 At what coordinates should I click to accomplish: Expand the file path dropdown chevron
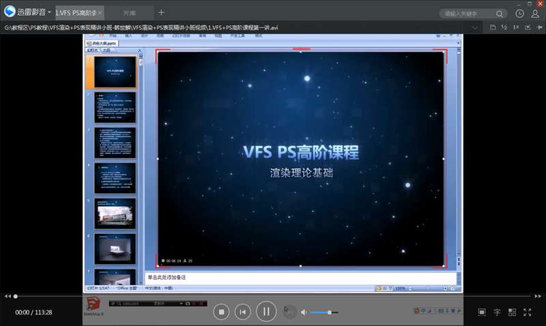tap(474, 27)
